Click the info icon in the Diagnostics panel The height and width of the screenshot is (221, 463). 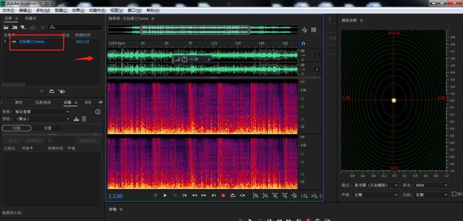(x=98, y=112)
